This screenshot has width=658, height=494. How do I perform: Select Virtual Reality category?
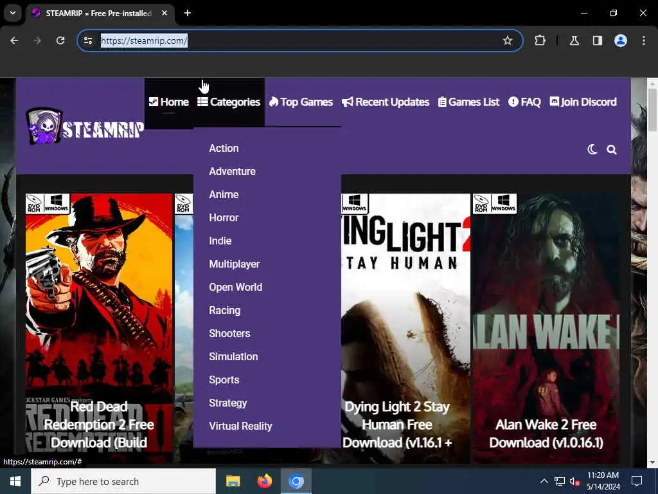coord(240,426)
